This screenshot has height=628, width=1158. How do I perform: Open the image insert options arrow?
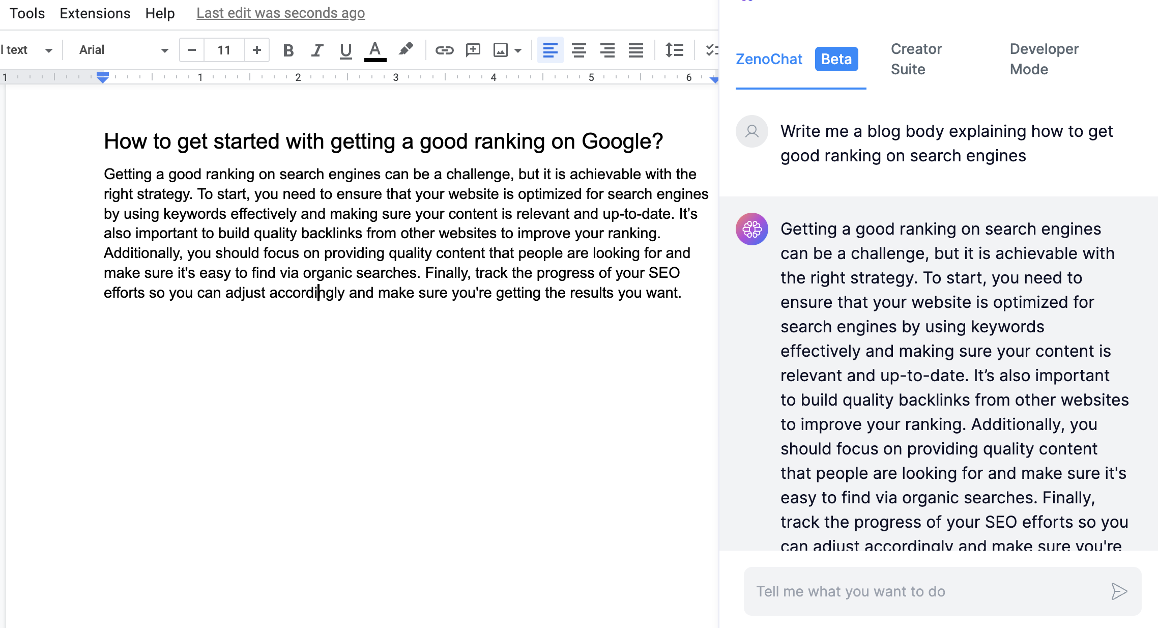(x=517, y=51)
